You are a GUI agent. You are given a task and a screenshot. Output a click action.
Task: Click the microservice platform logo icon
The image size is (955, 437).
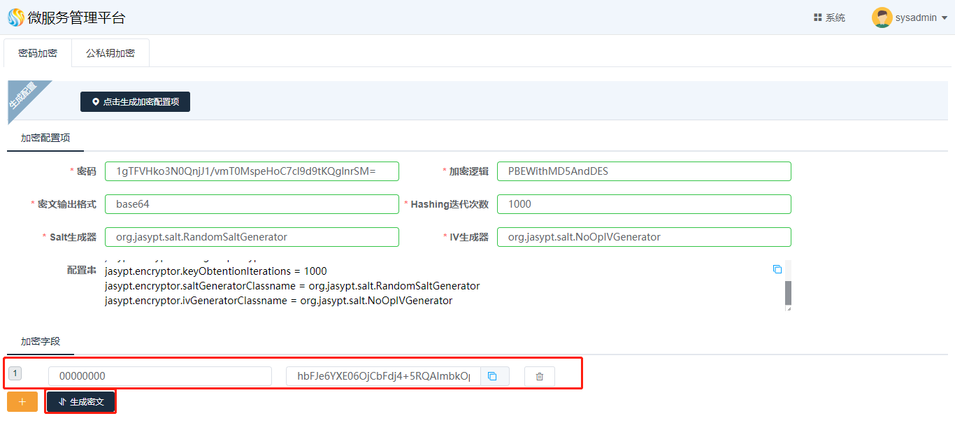tap(16, 17)
